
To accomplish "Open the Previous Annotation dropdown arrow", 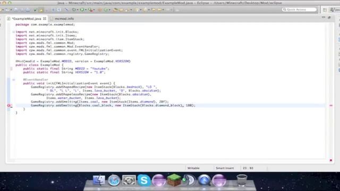I will (x=149, y=10).
